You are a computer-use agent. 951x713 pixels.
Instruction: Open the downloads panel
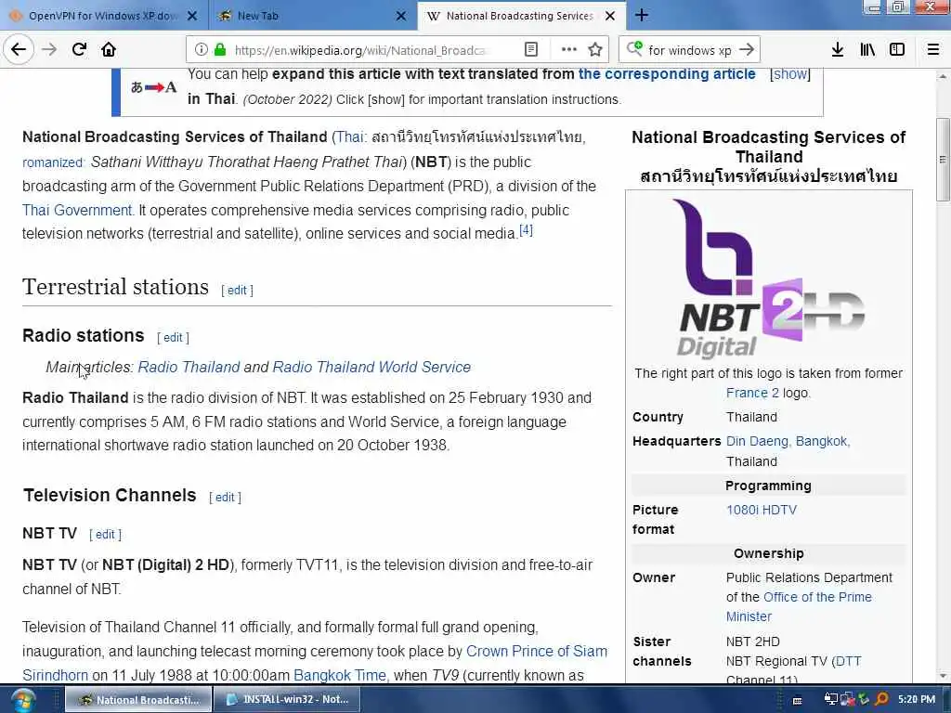point(838,49)
